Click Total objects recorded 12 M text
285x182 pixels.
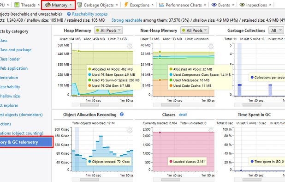93,123
